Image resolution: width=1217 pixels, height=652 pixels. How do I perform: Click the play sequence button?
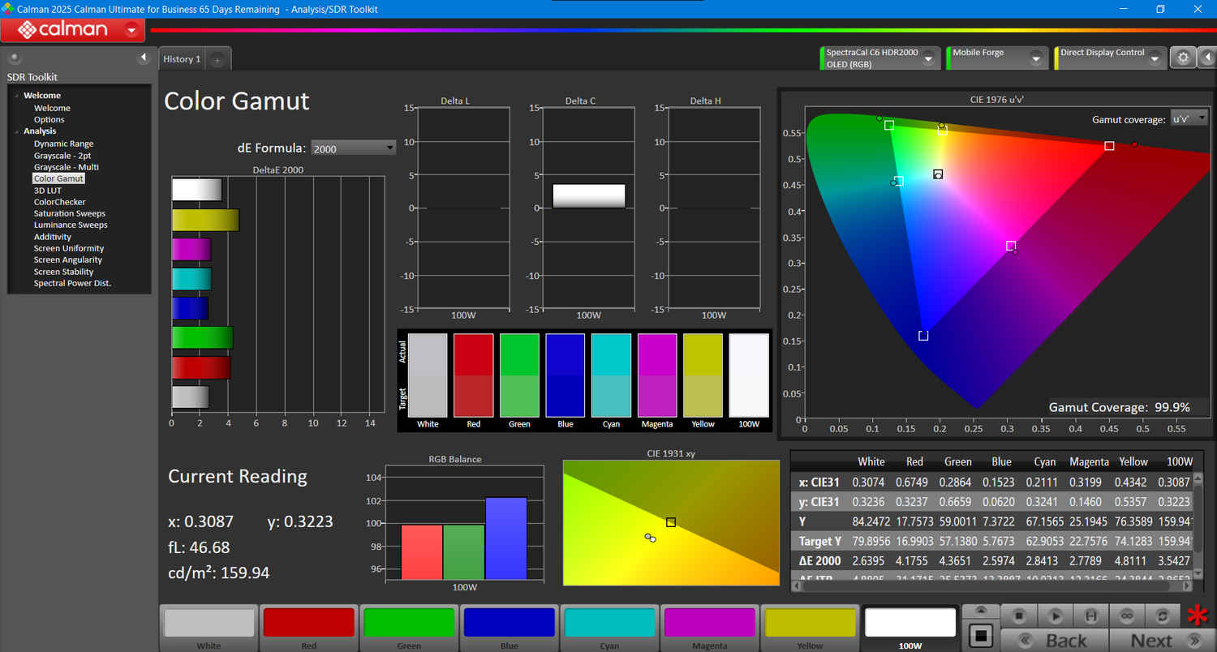click(x=1056, y=616)
